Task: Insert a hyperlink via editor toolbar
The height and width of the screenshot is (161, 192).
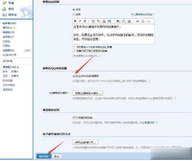Action: [138, 21]
